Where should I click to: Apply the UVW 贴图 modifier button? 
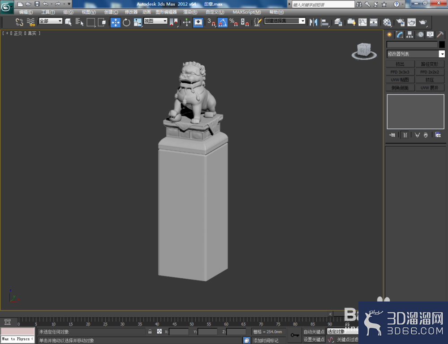400,80
